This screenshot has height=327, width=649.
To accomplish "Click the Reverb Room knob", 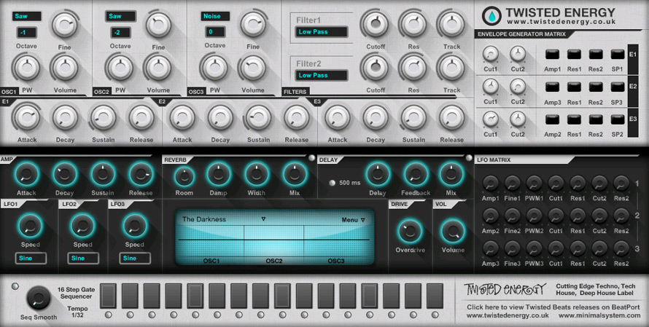I will pos(184,175).
